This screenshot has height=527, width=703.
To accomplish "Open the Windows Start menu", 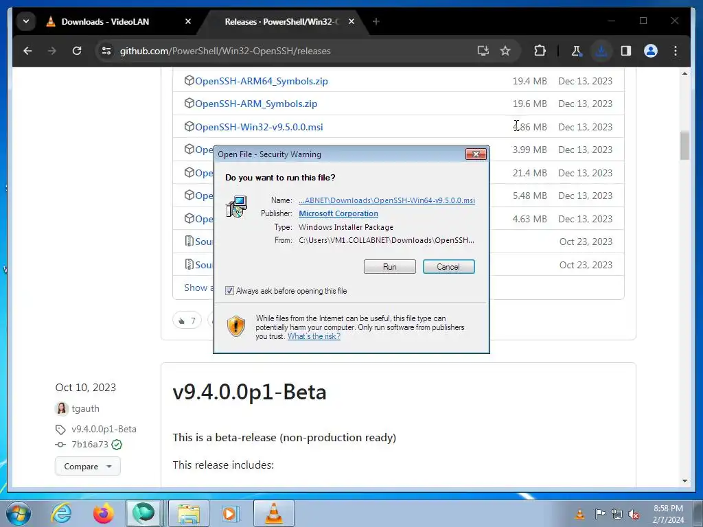I will (x=18, y=513).
